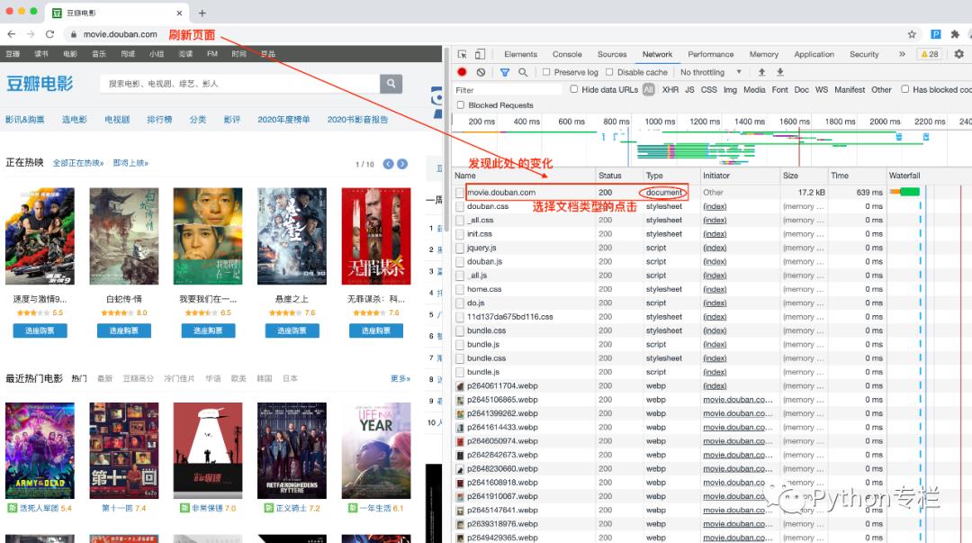Clear the network log
Screen dimensions: 972x543
481,72
